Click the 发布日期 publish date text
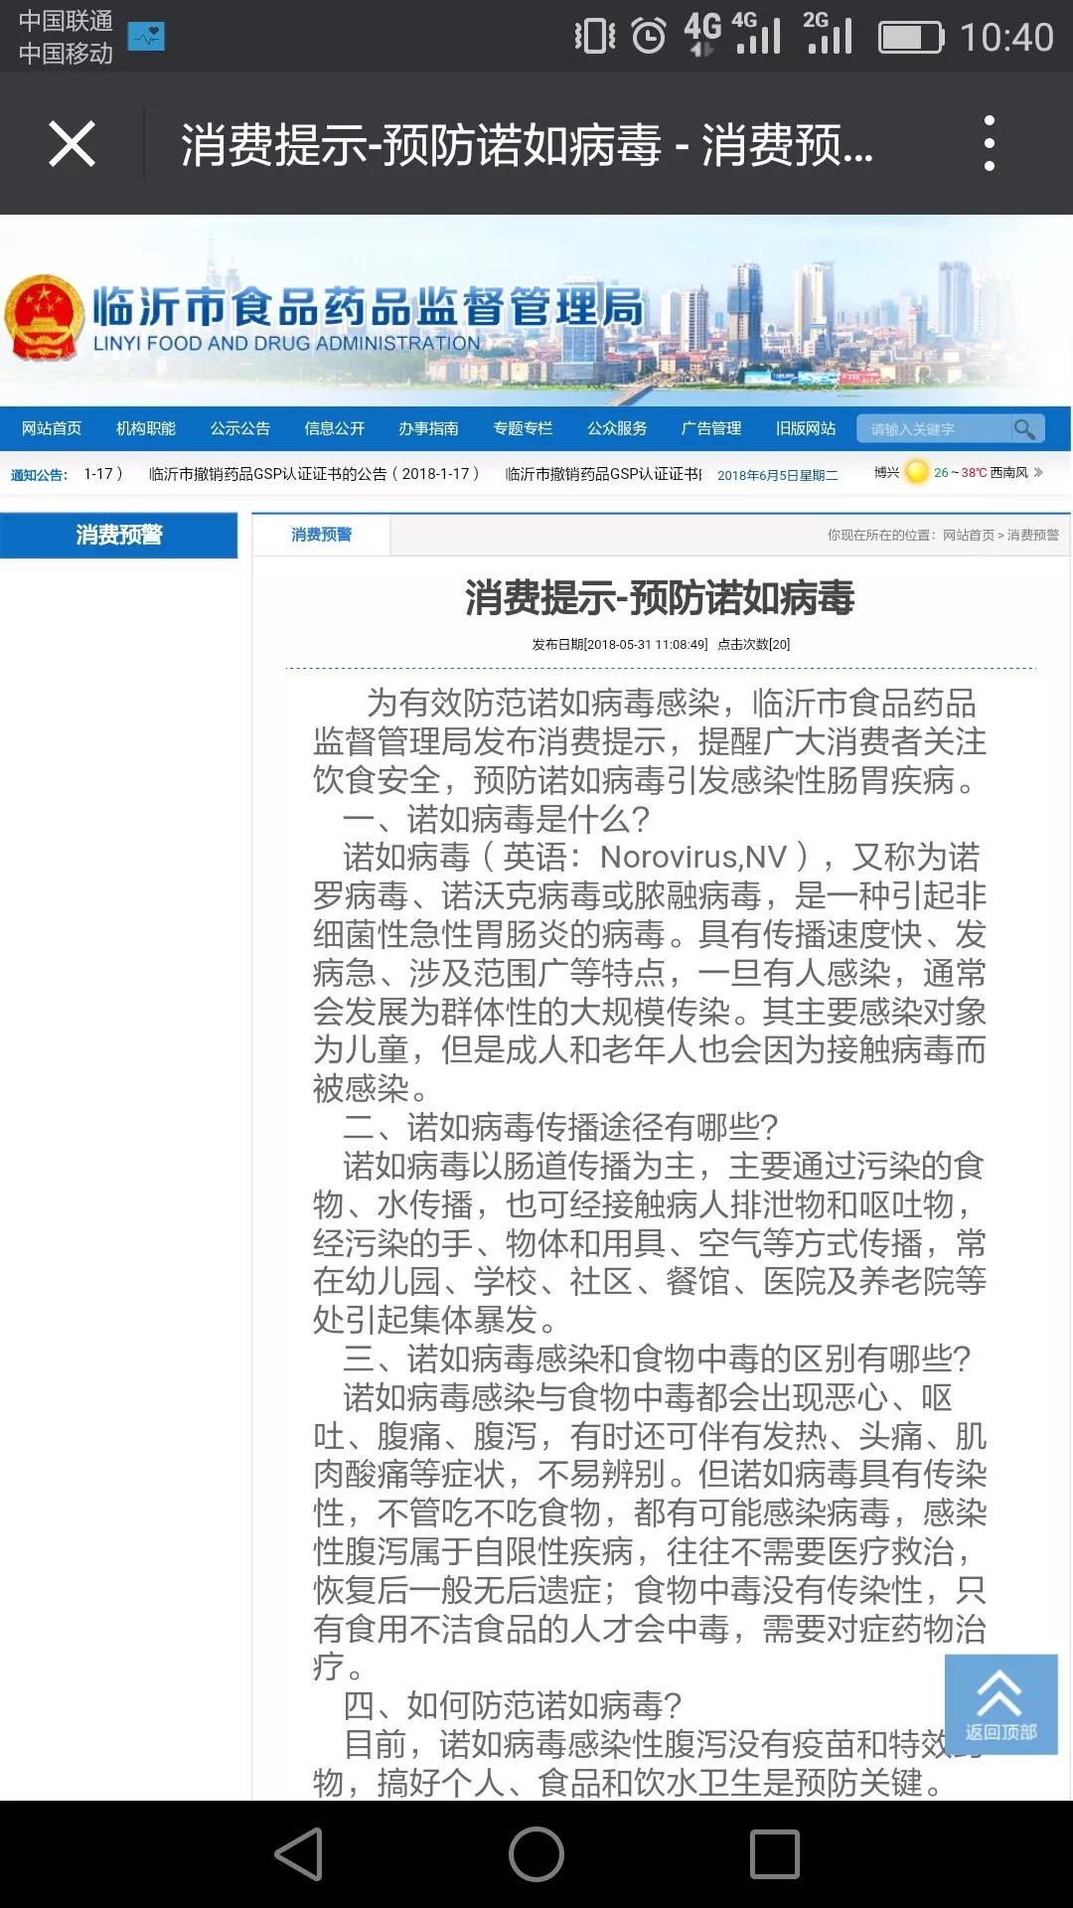This screenshot has width=1073, height=1908. coord(620,644)
